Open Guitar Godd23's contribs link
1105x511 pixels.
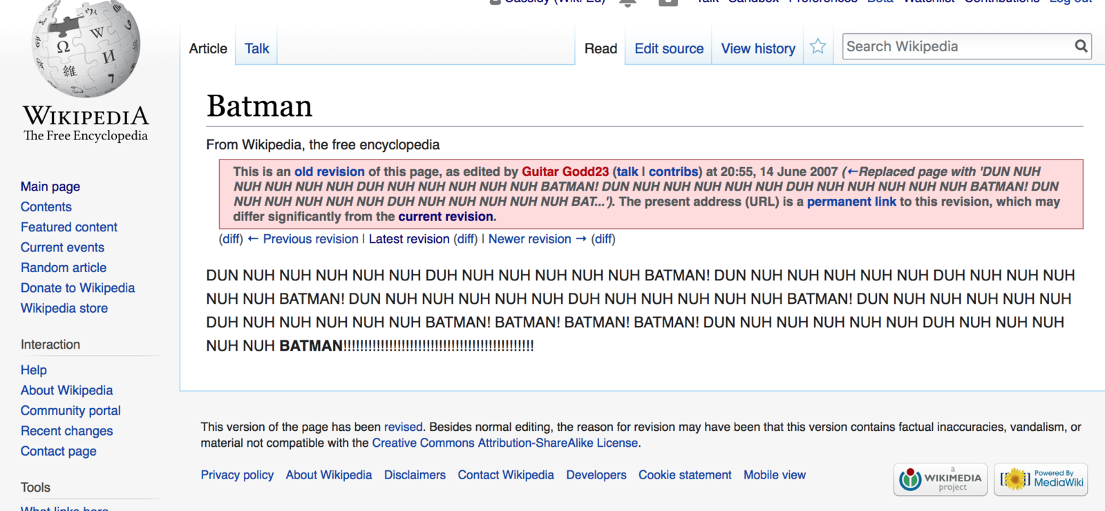pyautogui.click(x=673, y=171)
